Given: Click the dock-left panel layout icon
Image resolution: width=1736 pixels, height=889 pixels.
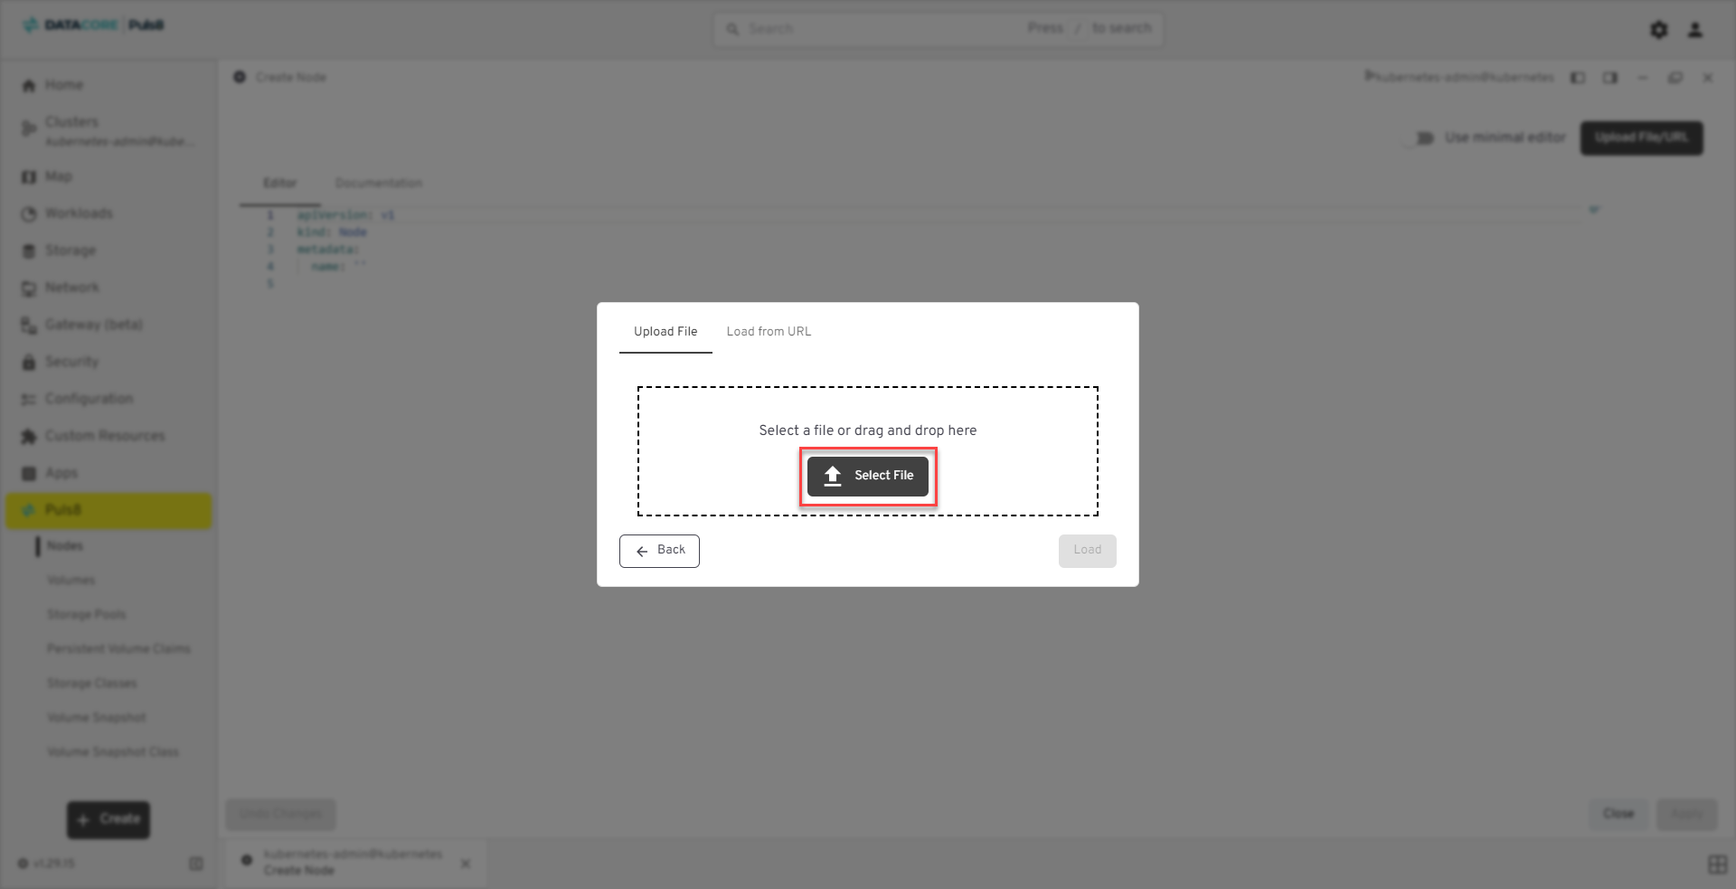Looking at the screenshot, I should pyautogui.click(x=1578, y=78).
